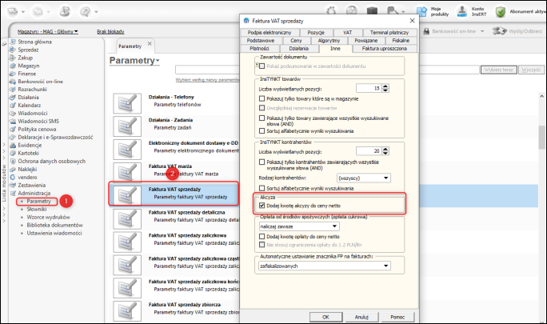The width and height of the screenshot is (547, 324).
Task: Switch to the Płatności tab
Action: click(259, 49)
